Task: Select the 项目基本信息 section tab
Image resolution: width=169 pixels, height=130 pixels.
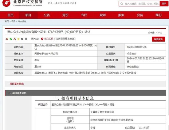Action: point(17,84)
